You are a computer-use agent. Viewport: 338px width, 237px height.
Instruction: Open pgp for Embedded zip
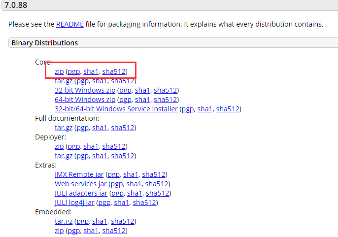[x=74, y=231]
